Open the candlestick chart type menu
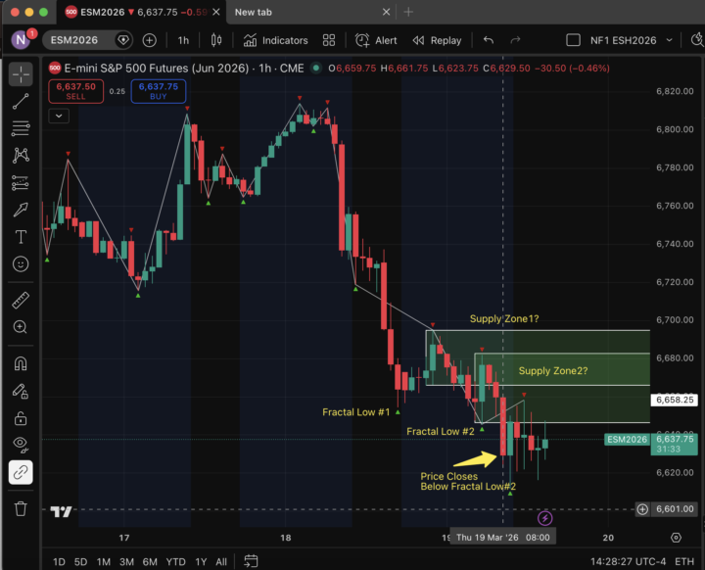This screenshot has height=570, width=705. coord(216,40)
